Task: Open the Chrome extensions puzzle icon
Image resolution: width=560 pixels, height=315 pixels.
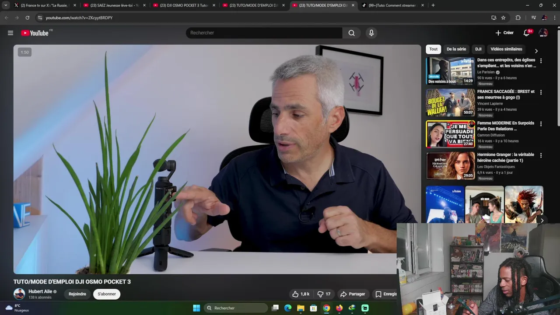Action: coord(518,17)
